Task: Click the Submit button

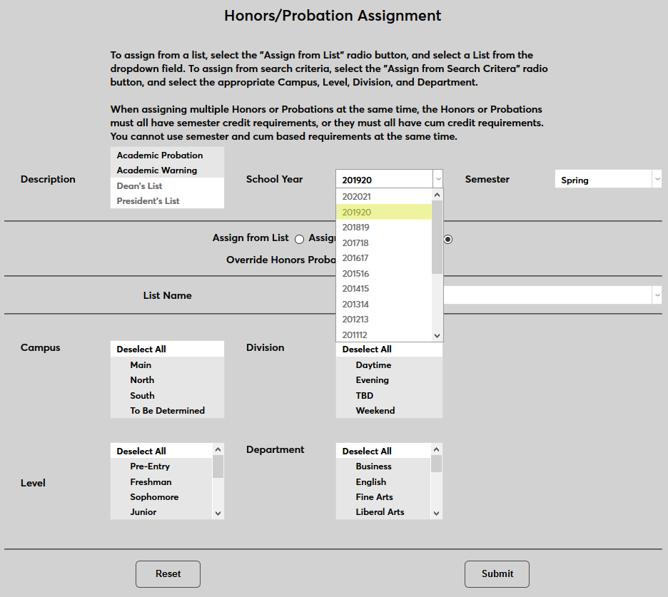Action: (497, 574)
